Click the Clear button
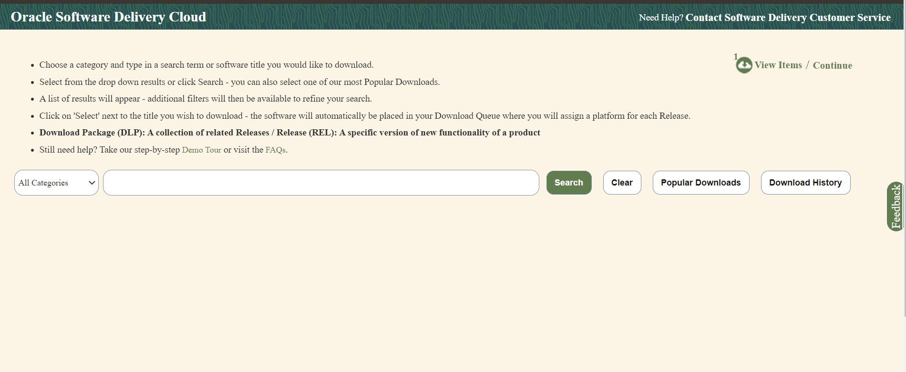This screenshot has height=372, width=906. click(x=622, y=183)
